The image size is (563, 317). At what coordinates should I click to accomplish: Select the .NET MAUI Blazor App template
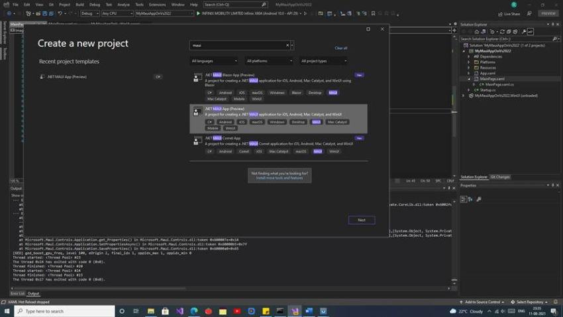coord(278,87)
